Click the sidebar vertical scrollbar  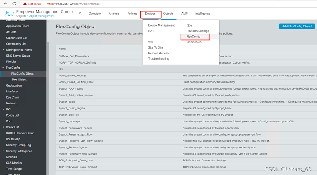(x=48, y=109)
